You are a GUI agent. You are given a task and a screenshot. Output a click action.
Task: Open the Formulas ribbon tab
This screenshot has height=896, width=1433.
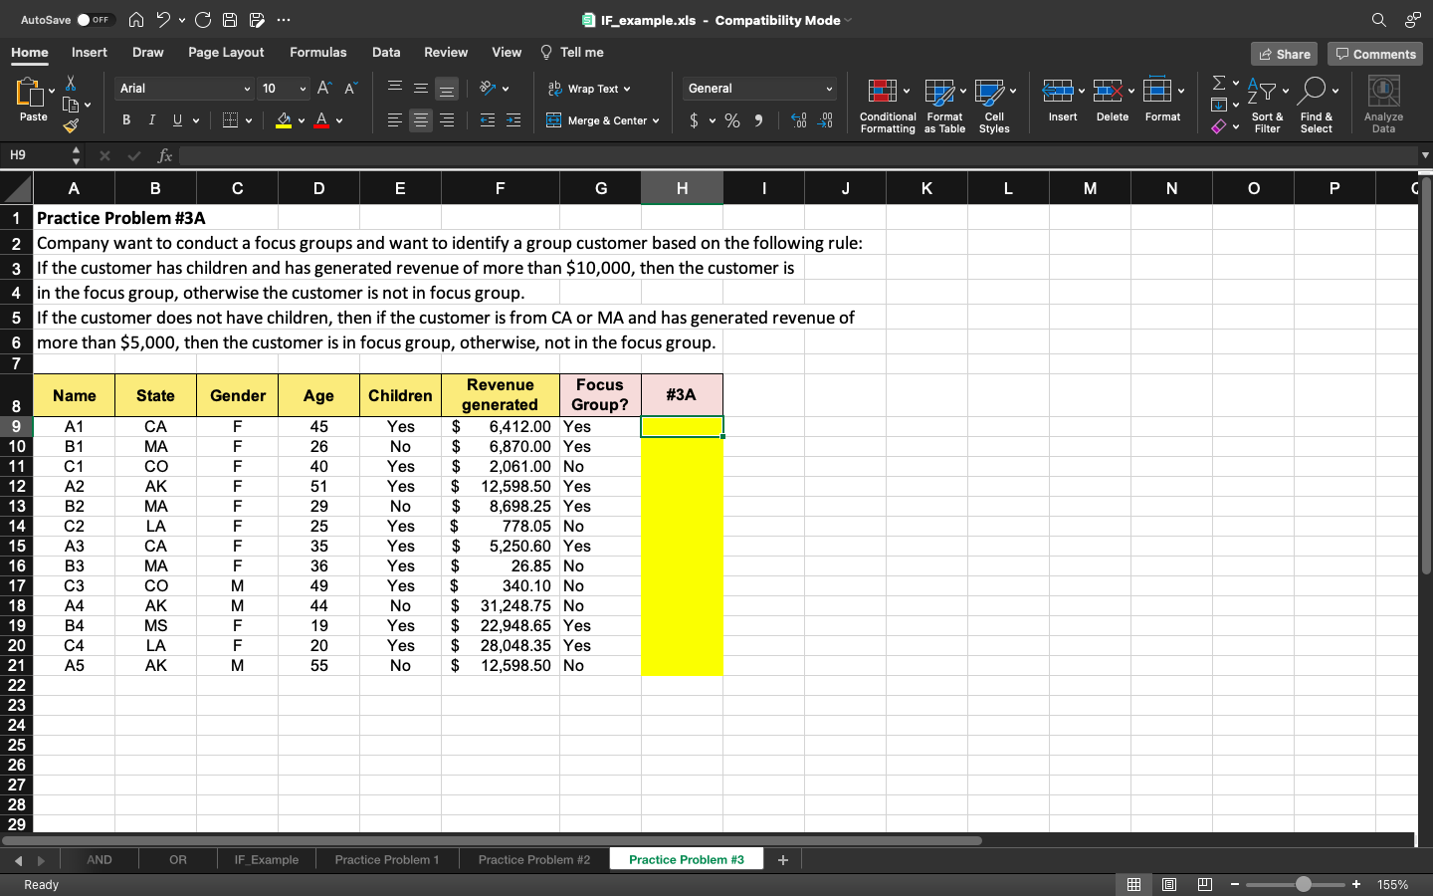(x=317, y=53)
